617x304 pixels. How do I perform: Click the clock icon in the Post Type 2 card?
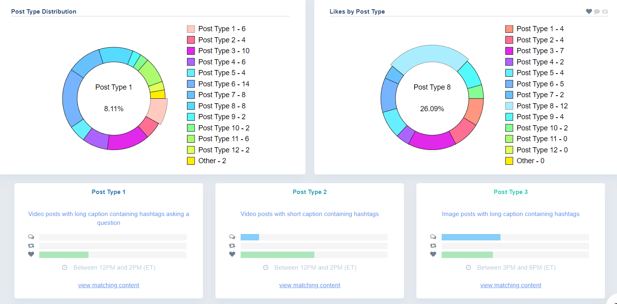pos(266,268)
